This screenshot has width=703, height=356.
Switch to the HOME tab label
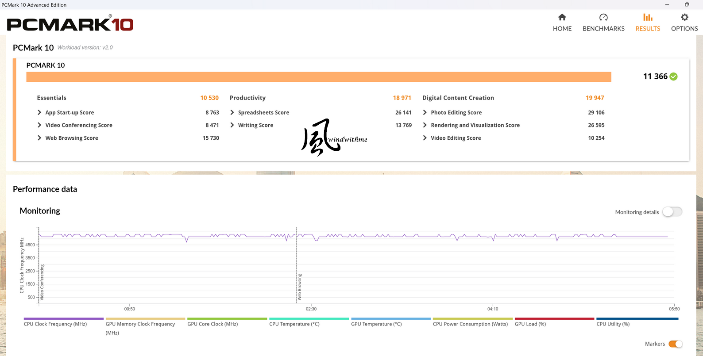tap(562, 29)
